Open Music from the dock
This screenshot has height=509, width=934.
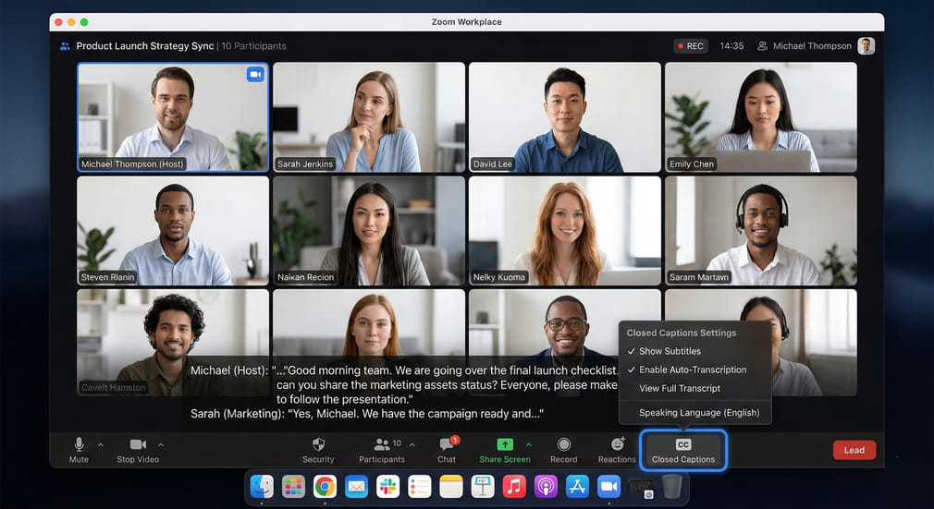[514, 487]
